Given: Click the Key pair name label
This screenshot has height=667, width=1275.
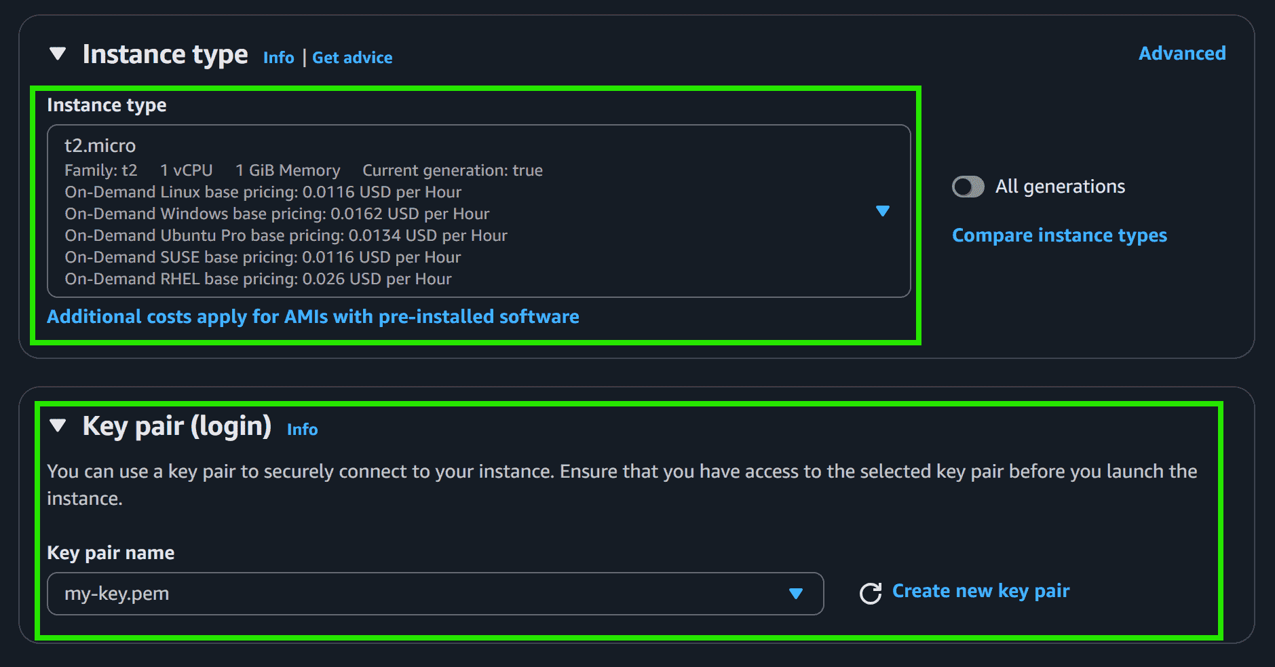Looking at the screenshot, I should coord(111,553).
